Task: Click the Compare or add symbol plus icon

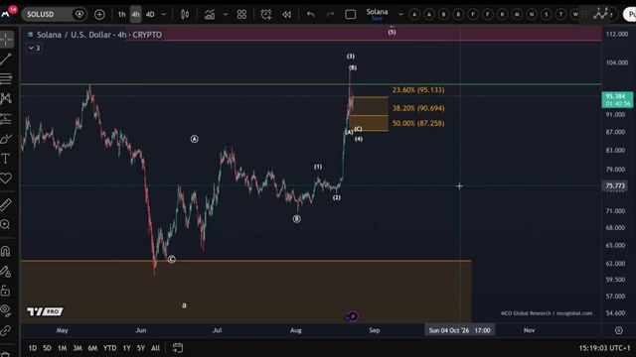Action: 99,15
